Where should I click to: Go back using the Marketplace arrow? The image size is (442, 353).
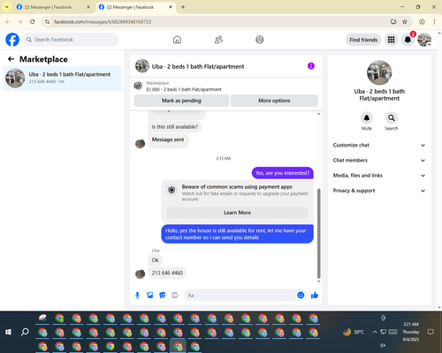[11, 59]
